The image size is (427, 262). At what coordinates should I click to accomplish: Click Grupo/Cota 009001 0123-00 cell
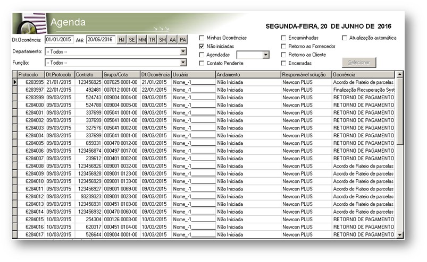tap(121, 173)
